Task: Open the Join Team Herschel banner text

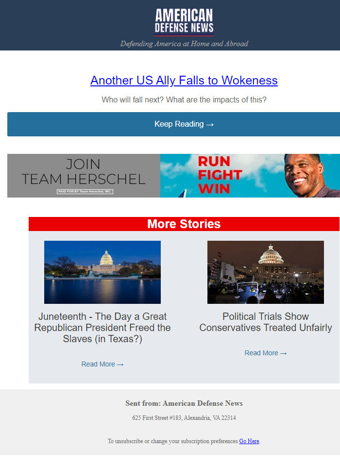Action: 84,172
